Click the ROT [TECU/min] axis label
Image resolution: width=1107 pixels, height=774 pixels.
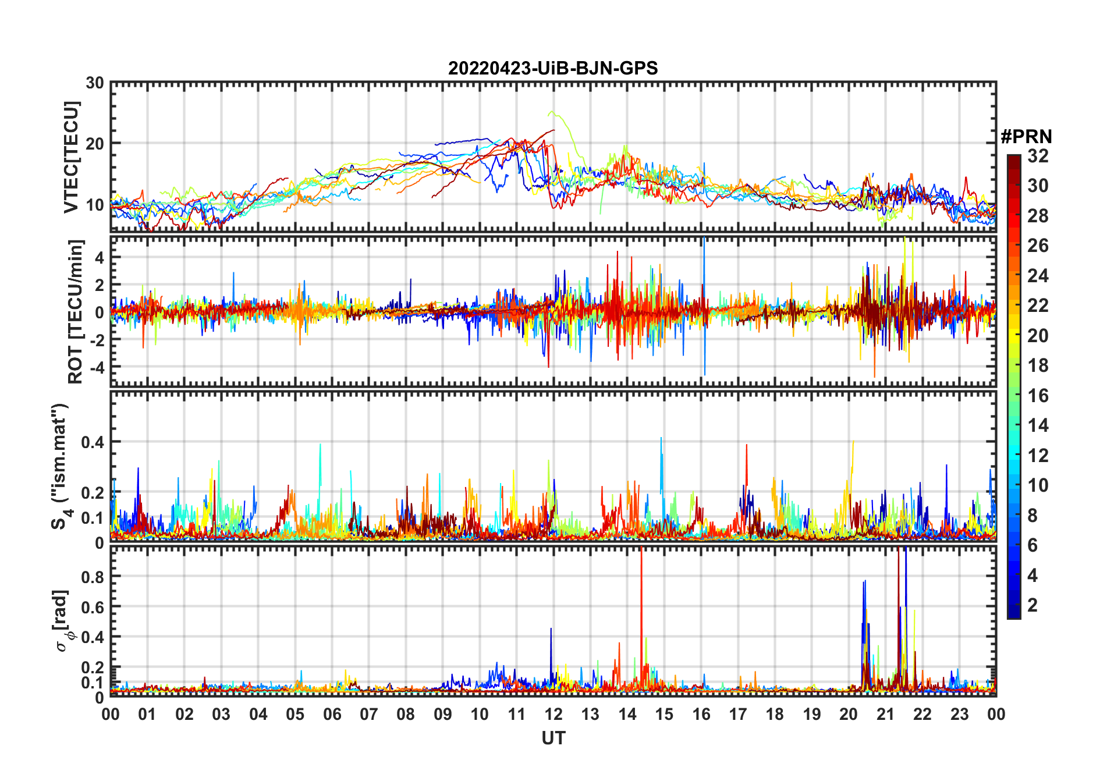(75, 311)
